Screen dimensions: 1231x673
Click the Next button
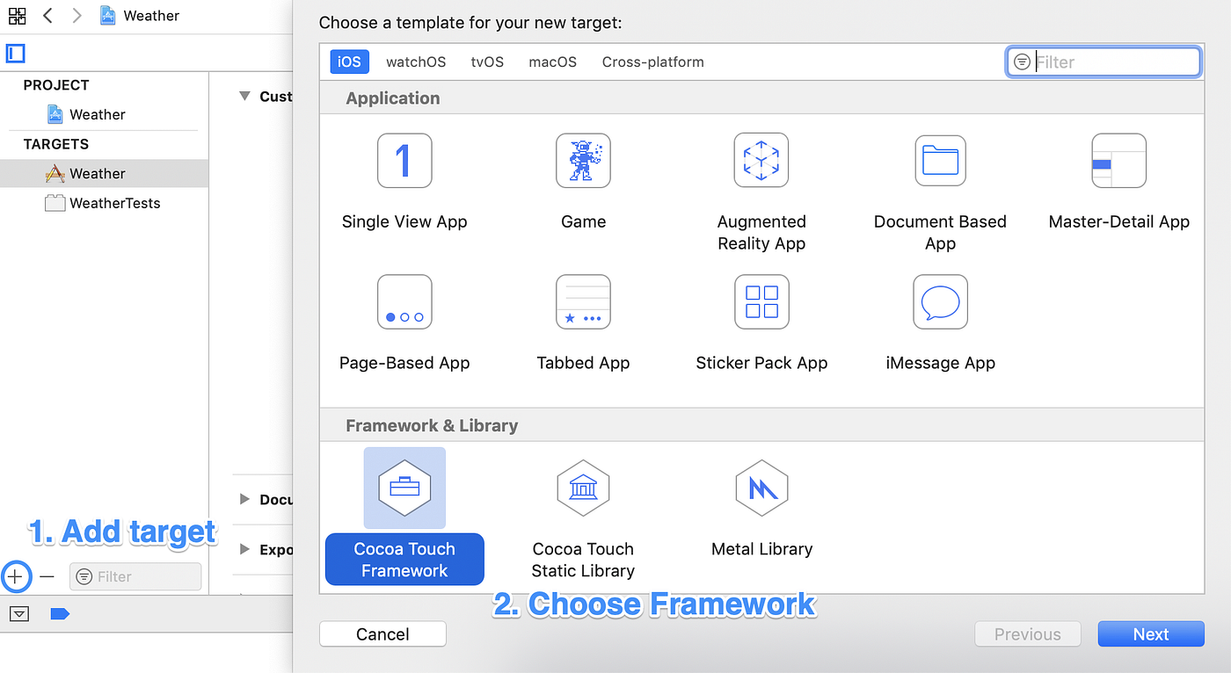coord(1150,633)
